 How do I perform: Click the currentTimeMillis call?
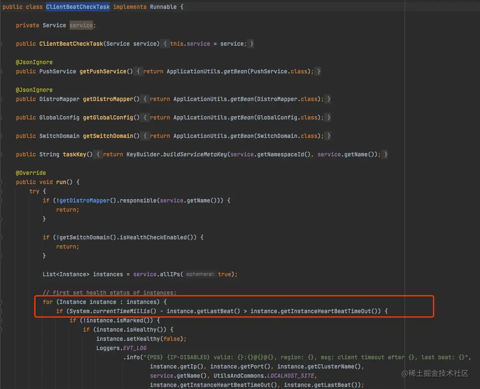pyautogui.click(x=121, y=311)
